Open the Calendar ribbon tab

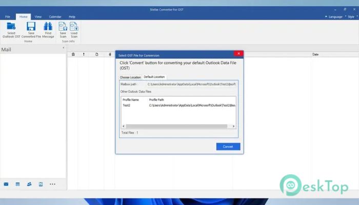(x=55, y=17)
